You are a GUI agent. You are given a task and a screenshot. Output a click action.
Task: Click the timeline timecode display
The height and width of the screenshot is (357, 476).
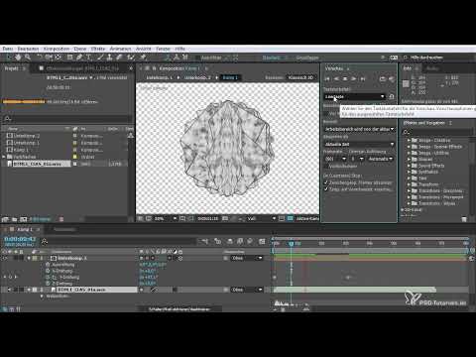[x=20, y=239]
